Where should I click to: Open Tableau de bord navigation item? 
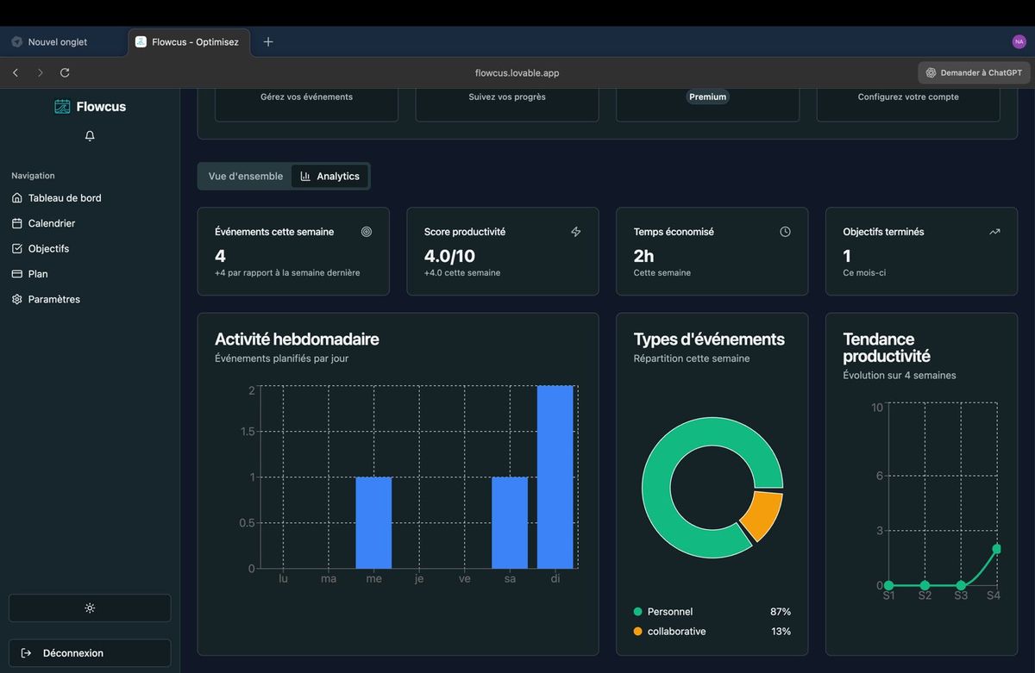click(x=90, y=198)
